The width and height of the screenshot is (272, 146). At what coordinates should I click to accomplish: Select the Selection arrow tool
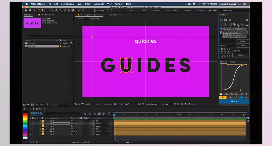[26, 10]
